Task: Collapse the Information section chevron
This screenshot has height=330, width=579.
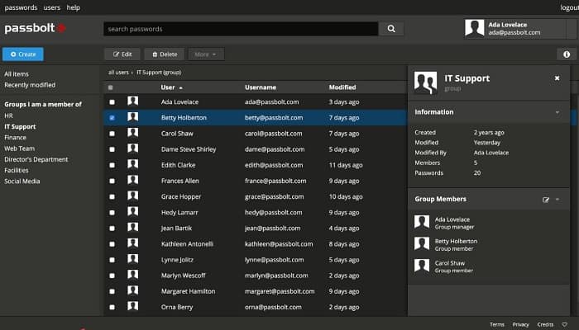Action: point(557,112)
